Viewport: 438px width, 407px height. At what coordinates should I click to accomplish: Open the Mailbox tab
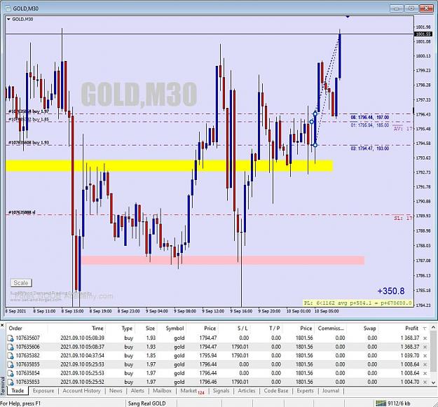pos(162,391)
